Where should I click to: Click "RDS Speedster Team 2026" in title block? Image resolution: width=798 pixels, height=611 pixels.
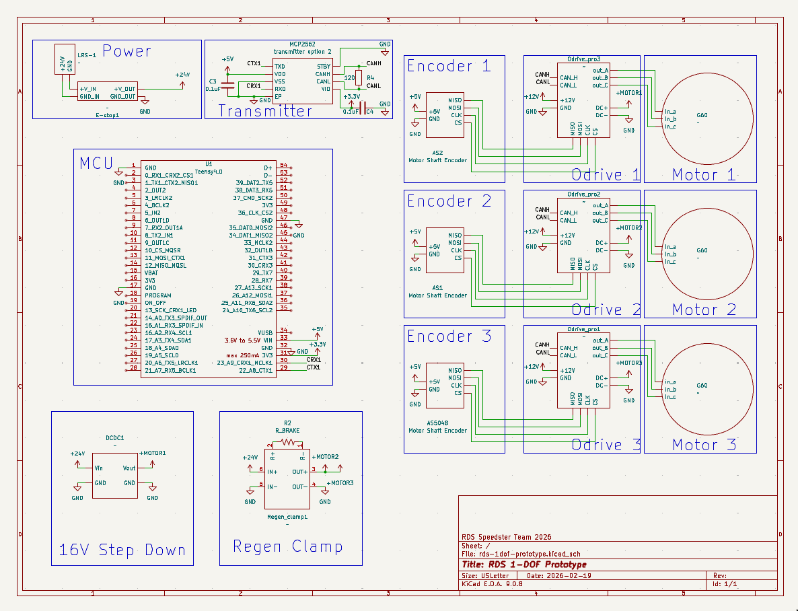click(507, 537)
